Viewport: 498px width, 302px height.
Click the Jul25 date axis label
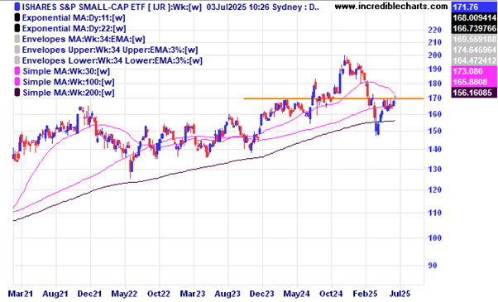pos(400,294)
